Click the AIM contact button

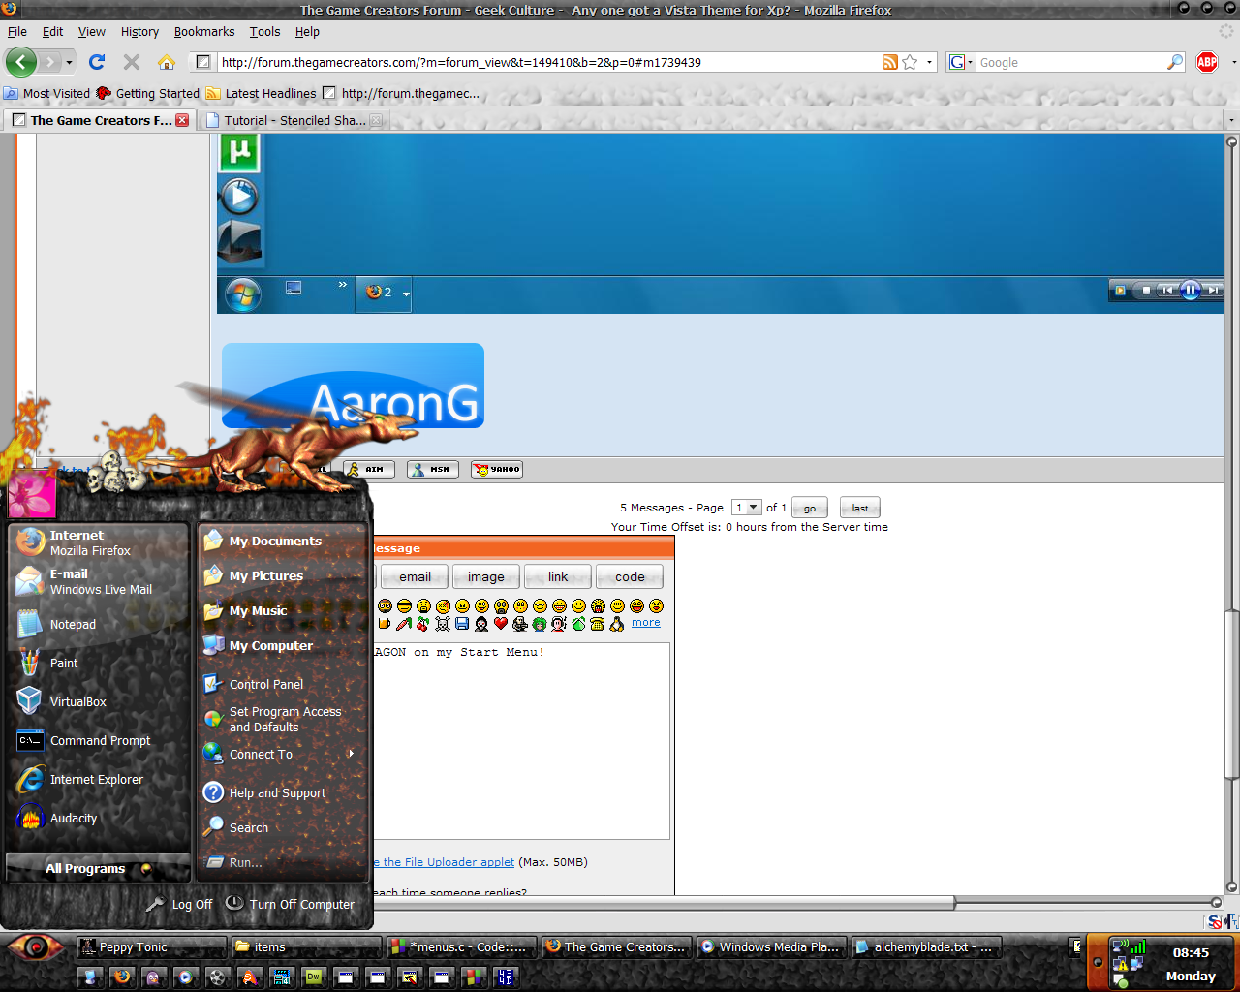368,469
